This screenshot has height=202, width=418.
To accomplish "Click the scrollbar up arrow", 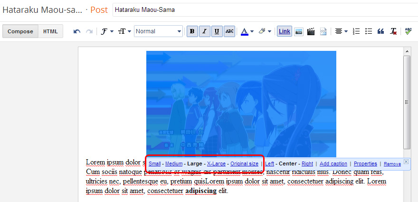I will 407,51.
